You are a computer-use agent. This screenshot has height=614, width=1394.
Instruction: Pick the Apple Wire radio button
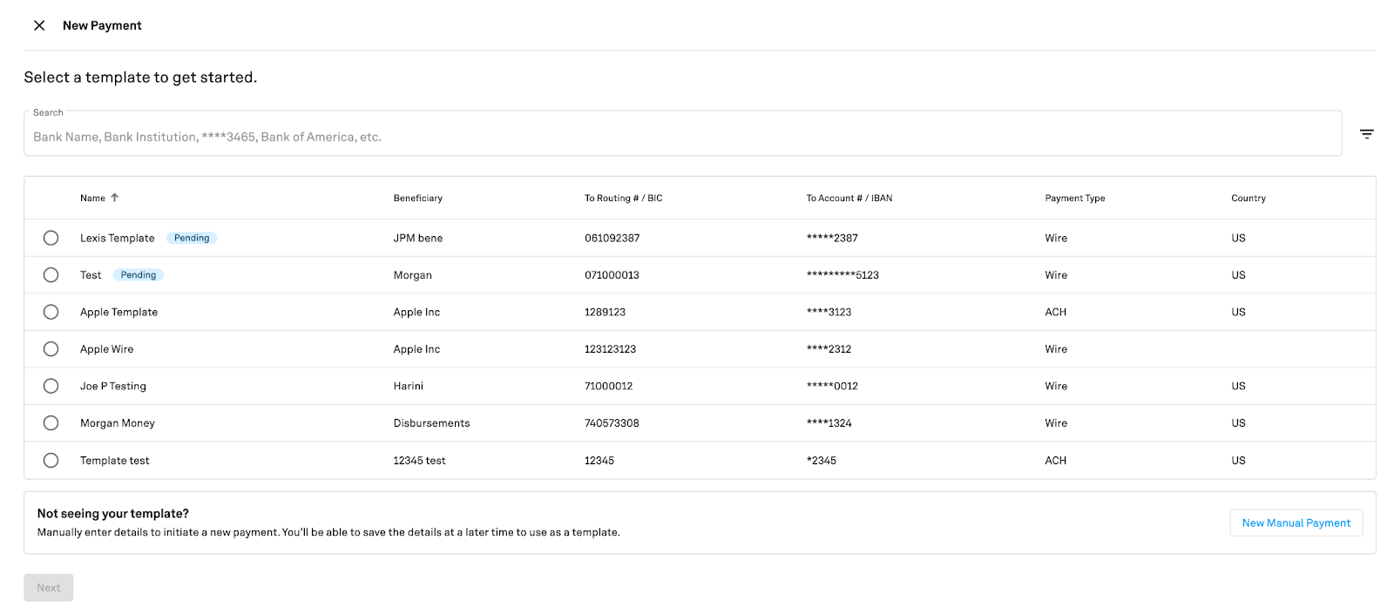(51, 349)
